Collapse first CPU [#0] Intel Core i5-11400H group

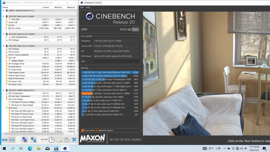3,17
